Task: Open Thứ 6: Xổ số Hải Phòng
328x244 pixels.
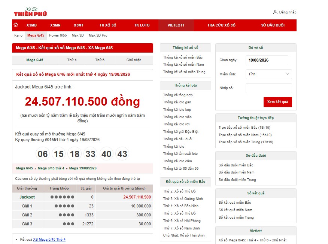Action: point(182,221)
